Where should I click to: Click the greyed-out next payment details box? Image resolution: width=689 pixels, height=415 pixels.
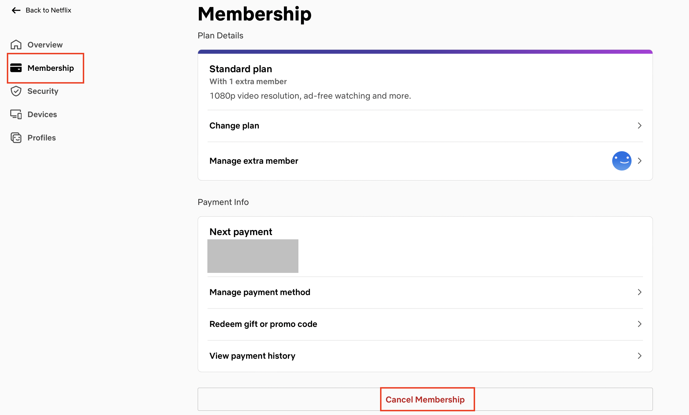[x=253, y=256]
